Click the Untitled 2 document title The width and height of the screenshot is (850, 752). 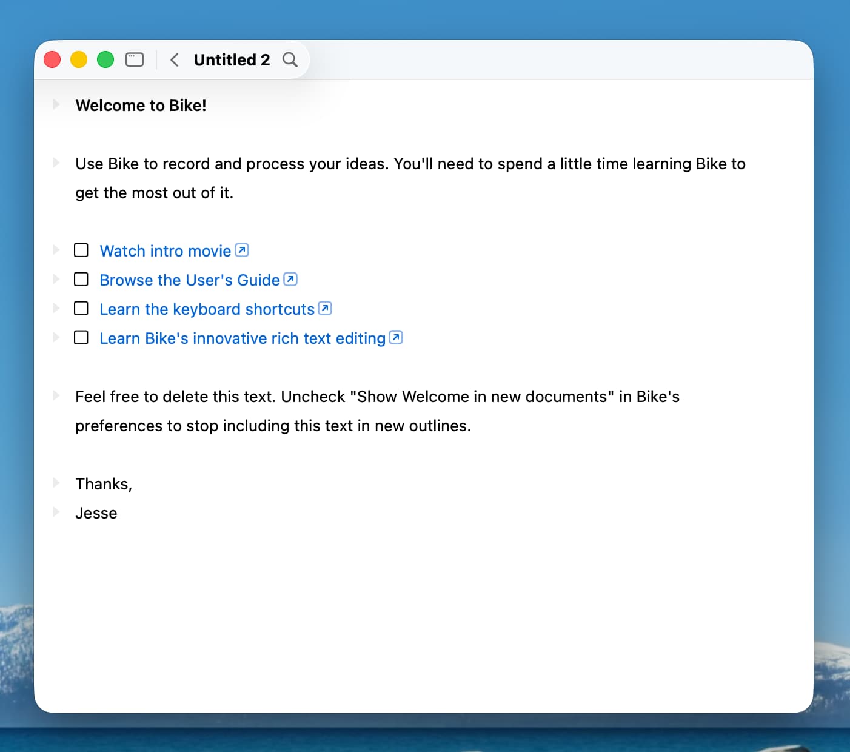pyautogui.click(x=232, y=59)
